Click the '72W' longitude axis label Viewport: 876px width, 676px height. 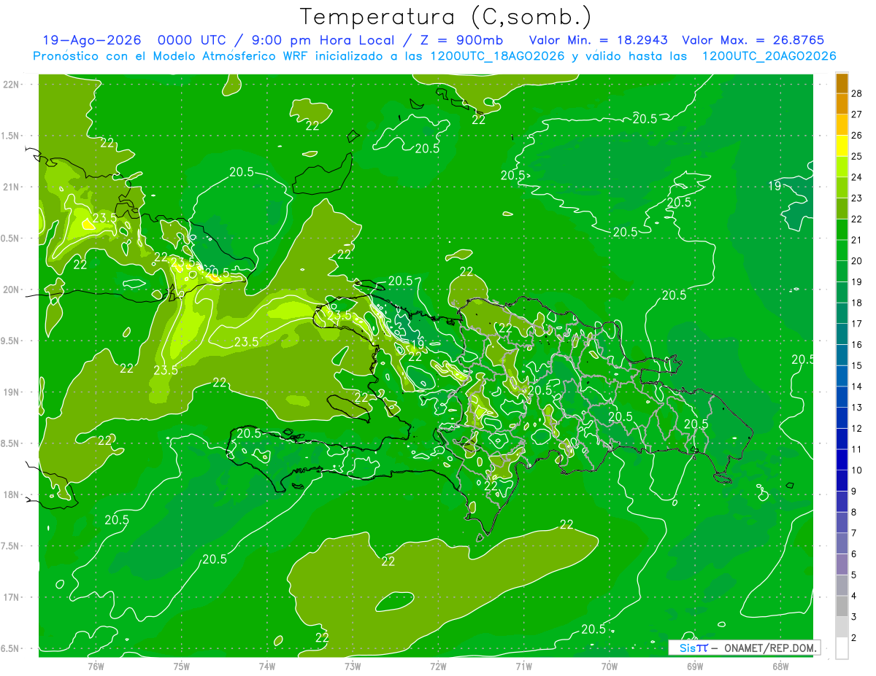439,667
